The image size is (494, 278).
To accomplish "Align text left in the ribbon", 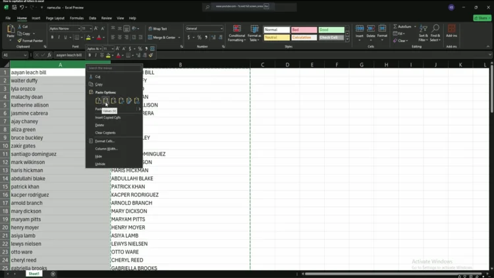I will [113, 37].
